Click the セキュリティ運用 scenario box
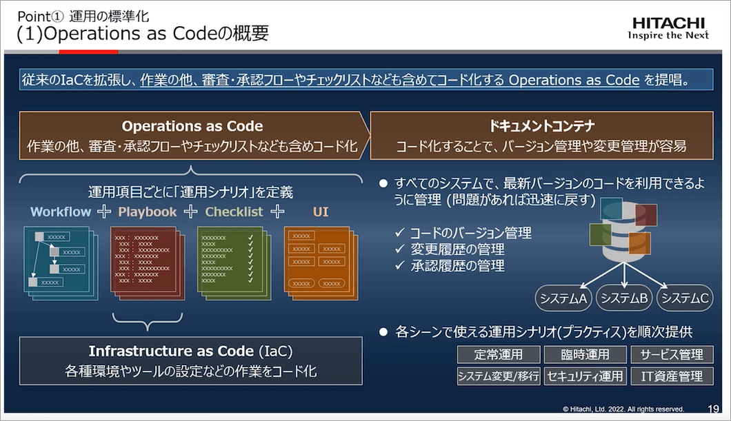Image resolution: width=731 pixels, height=421 pixels. pos(585,376)
